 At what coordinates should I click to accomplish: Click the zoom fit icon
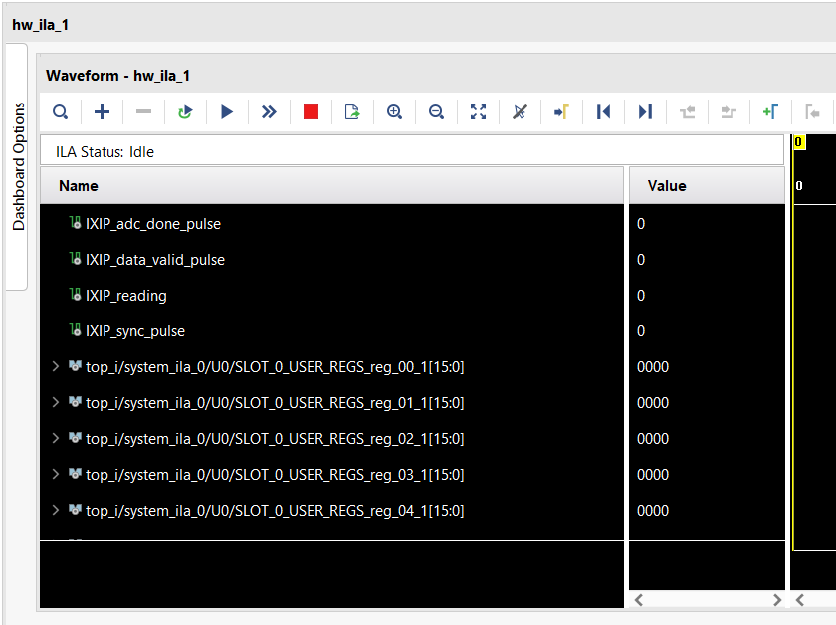tap(478, 112)
